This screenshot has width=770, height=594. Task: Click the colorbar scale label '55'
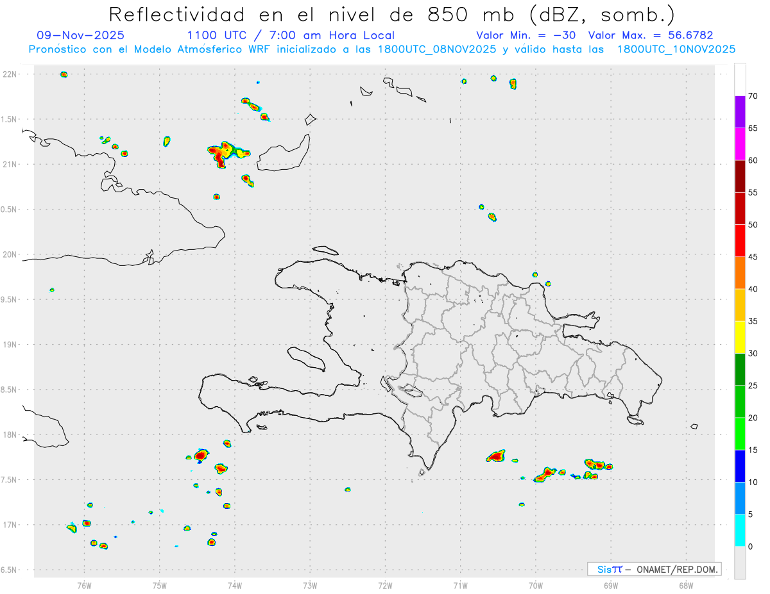753,193
